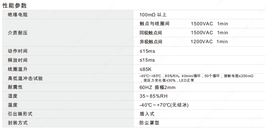
Task: Click the ≤85K value cell
Action: coord(147,69)
